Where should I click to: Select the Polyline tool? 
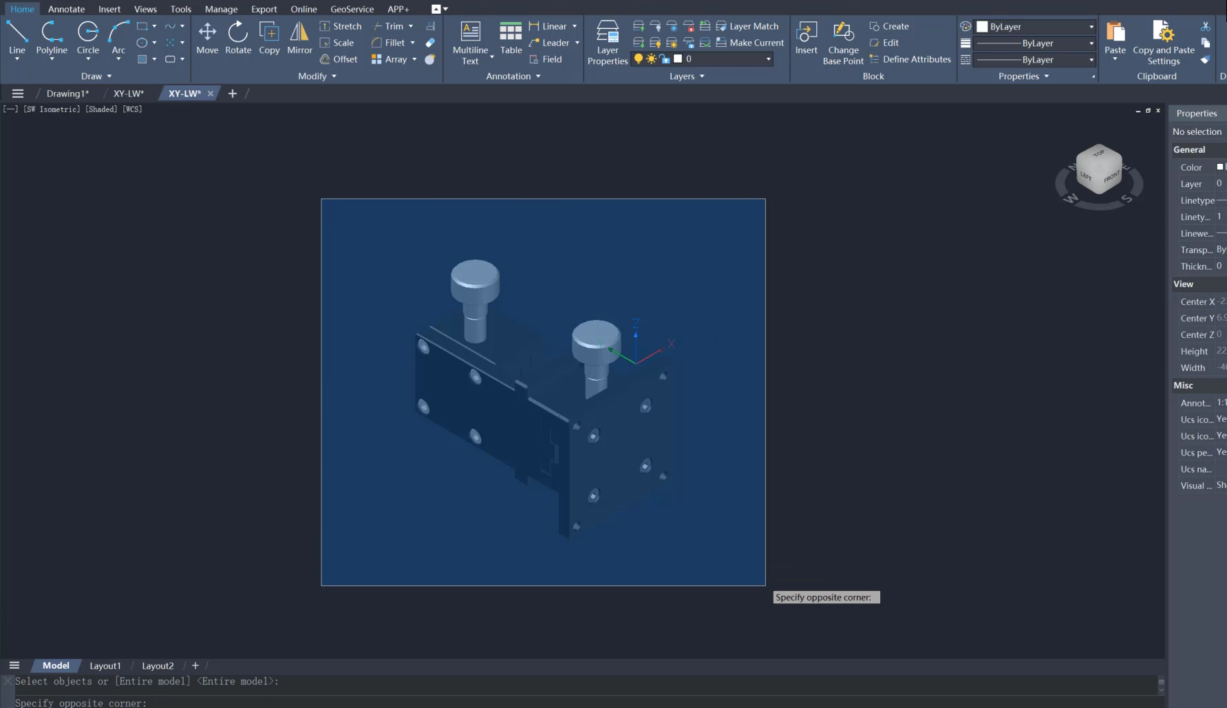point(52,38)
